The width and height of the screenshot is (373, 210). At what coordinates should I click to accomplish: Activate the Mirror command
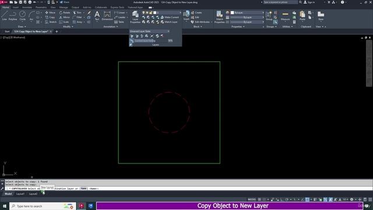coord(65,17)
